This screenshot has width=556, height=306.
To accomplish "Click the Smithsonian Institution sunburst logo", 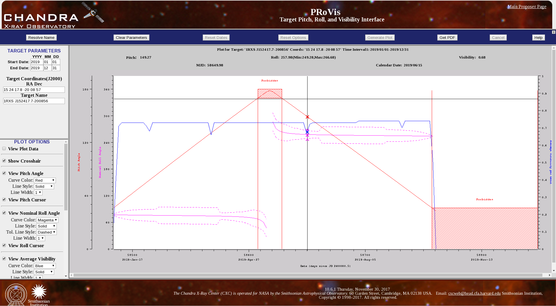I will pyautogui.click(x=39, y=295).
